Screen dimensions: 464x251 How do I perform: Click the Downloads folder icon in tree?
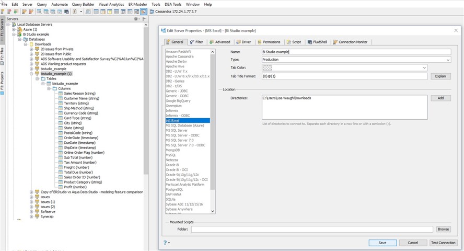(31, 44)
